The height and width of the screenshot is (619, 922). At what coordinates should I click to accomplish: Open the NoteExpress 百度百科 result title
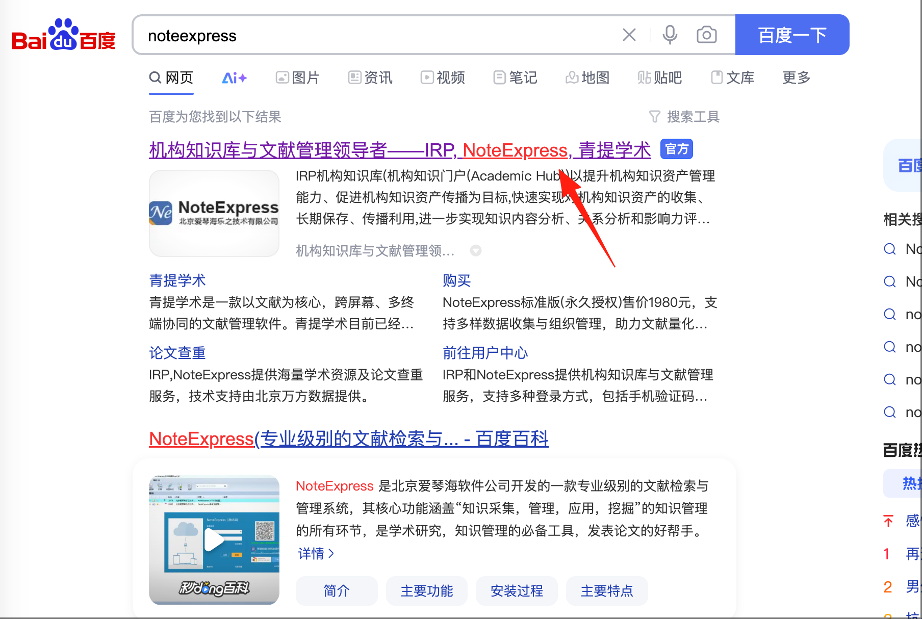[x=349, y=439]
